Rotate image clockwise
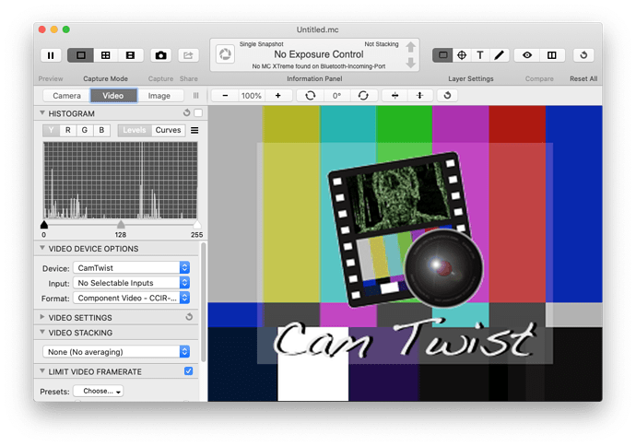This screenshot has height=446, width=636. (363, 96)
